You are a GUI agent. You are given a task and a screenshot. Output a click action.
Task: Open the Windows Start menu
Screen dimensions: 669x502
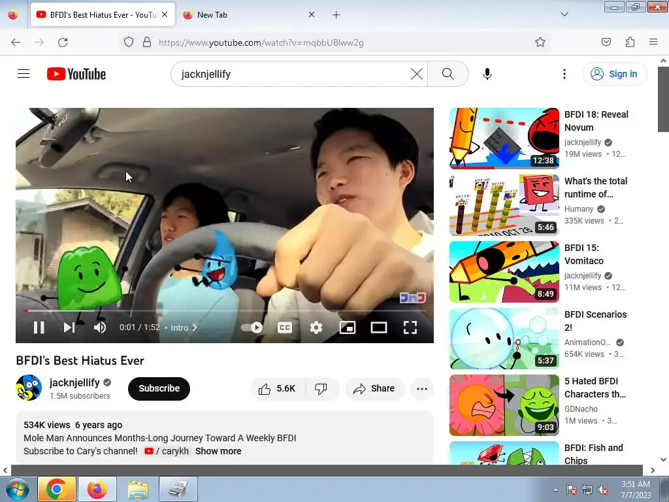(x=17, y=489)
